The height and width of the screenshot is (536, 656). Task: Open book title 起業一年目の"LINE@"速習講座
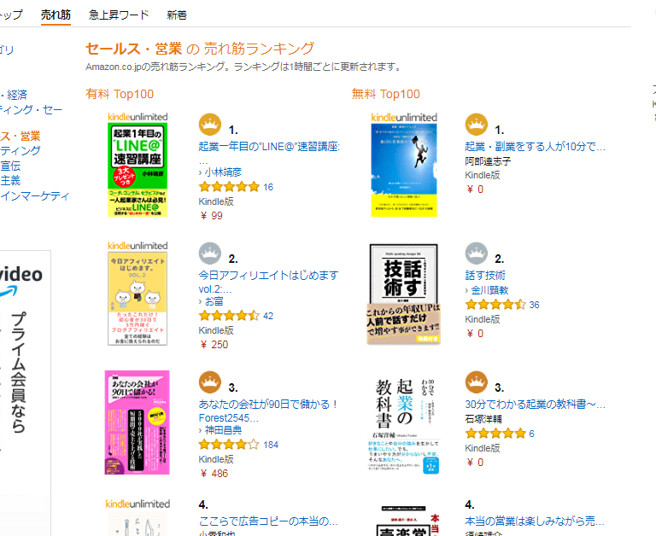coord(269,147)
